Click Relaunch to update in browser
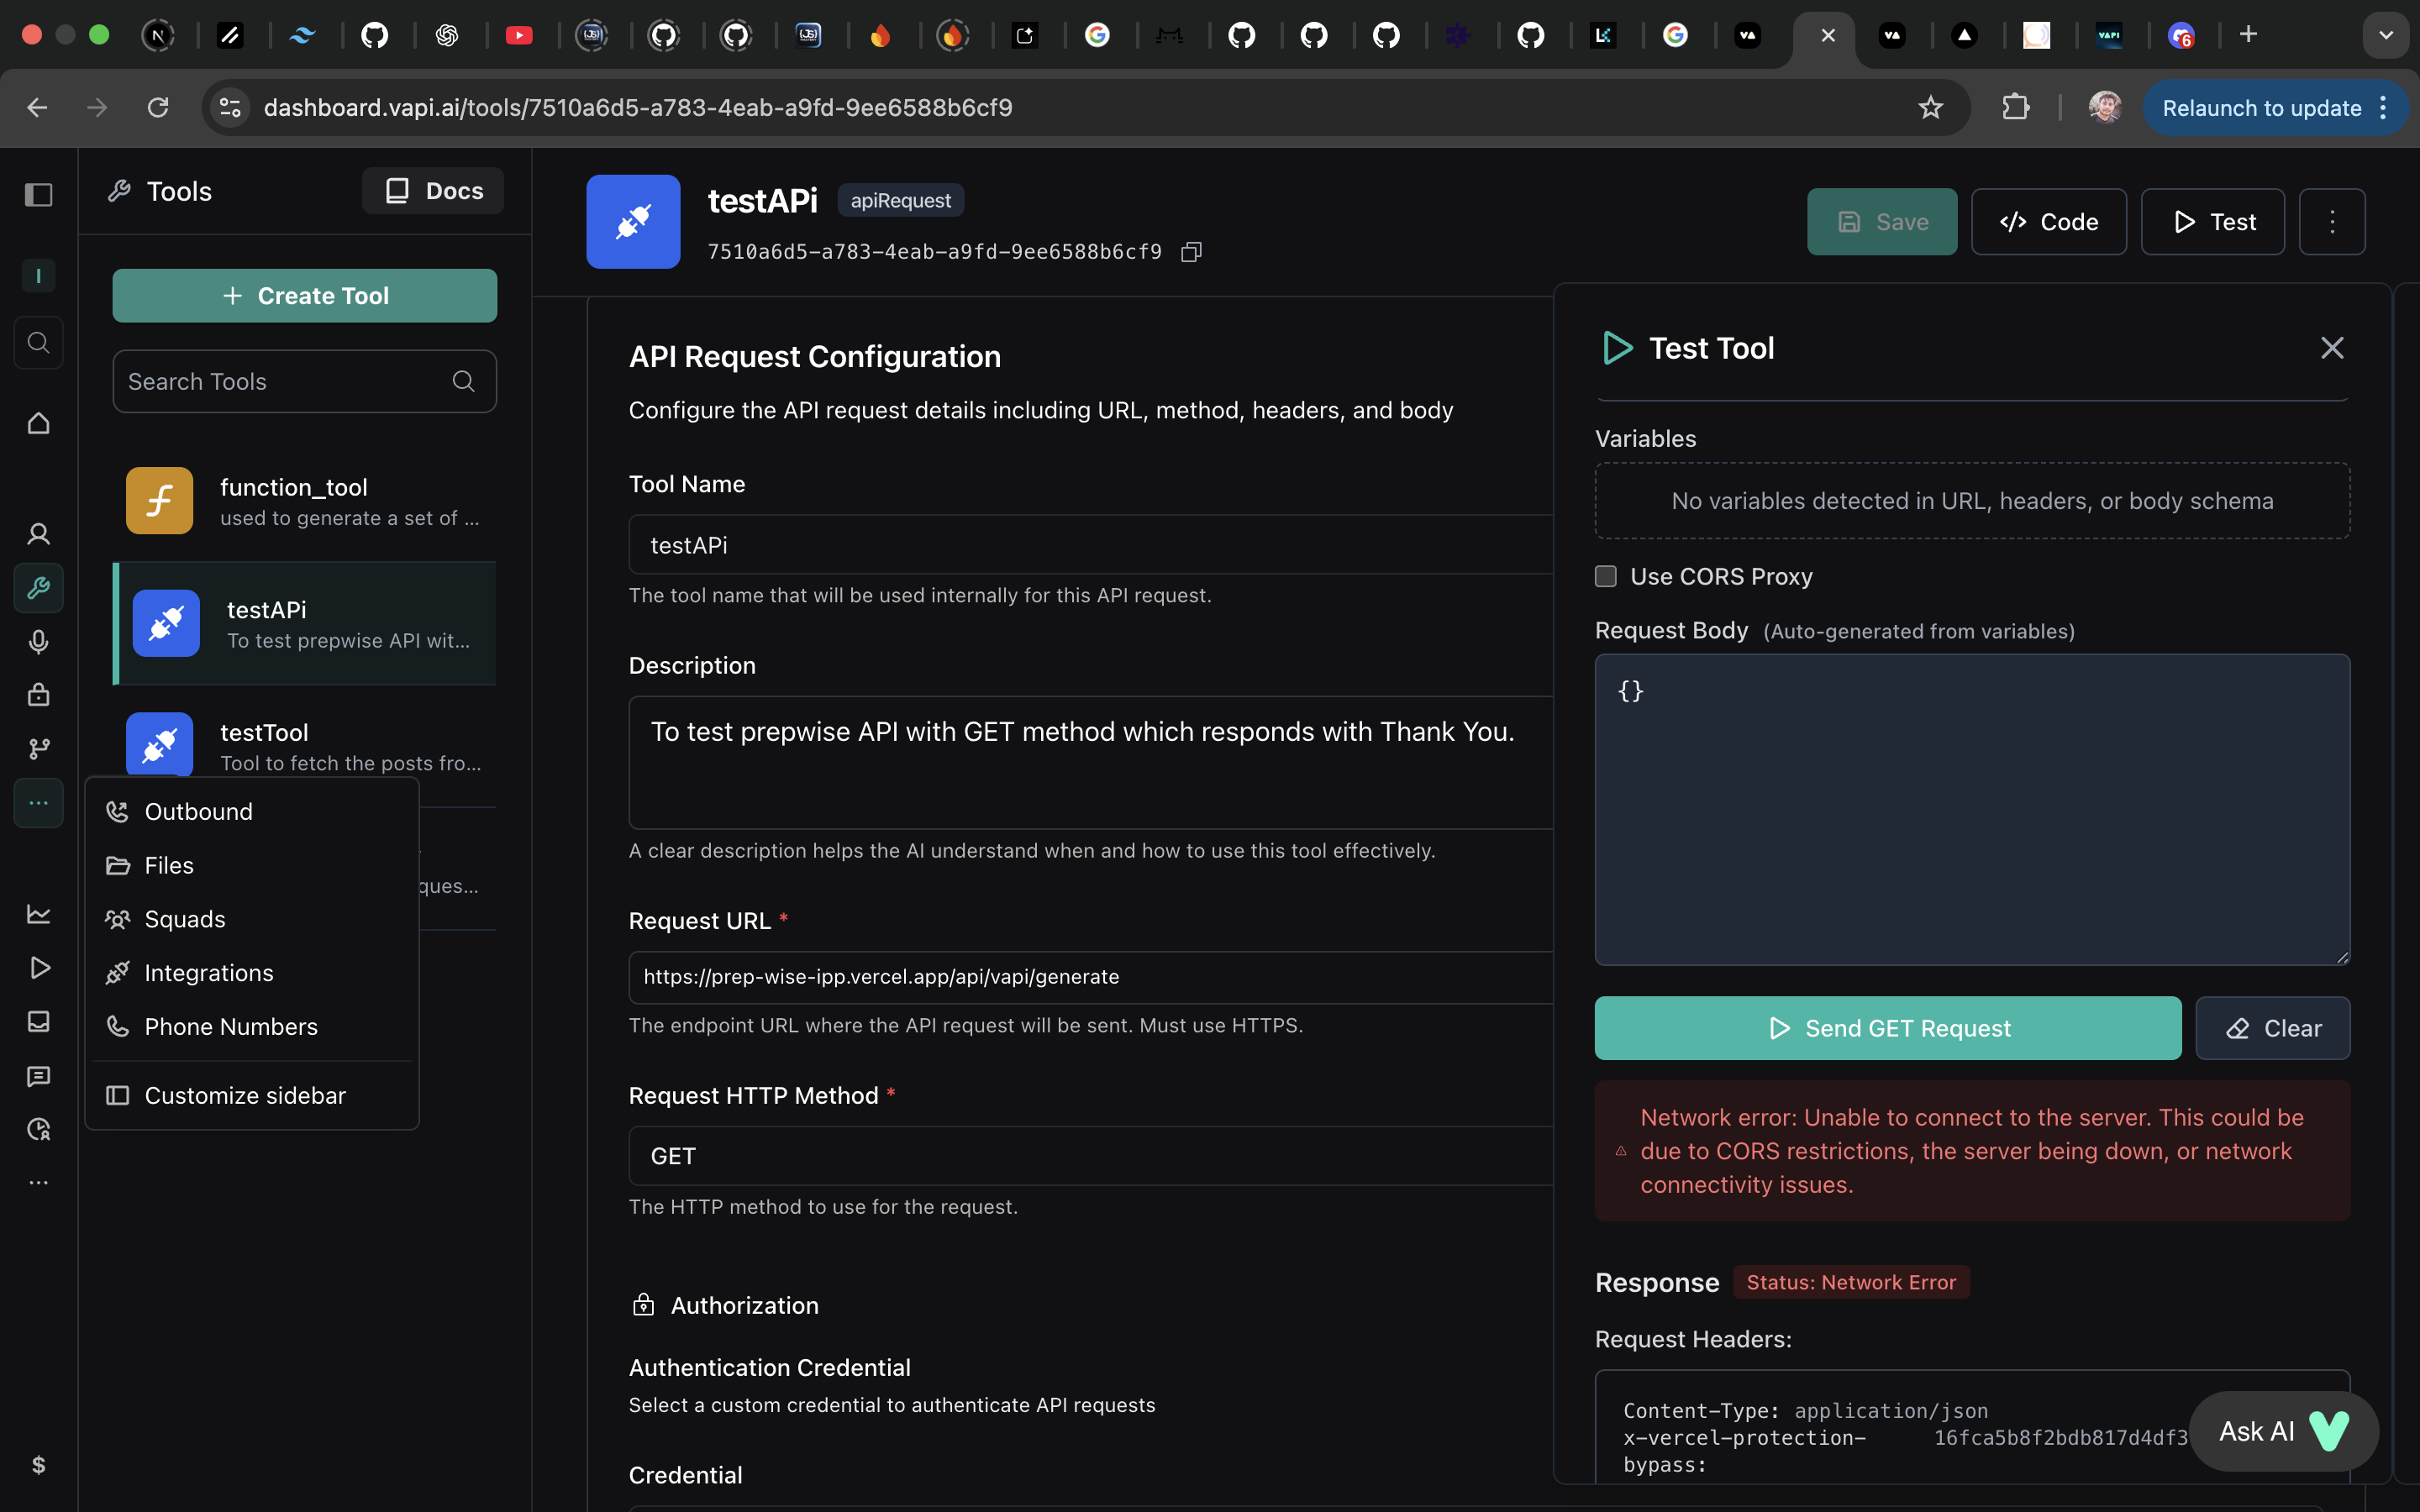The width and height of the screenshot is (2420, 1512). coord(2274,108)
